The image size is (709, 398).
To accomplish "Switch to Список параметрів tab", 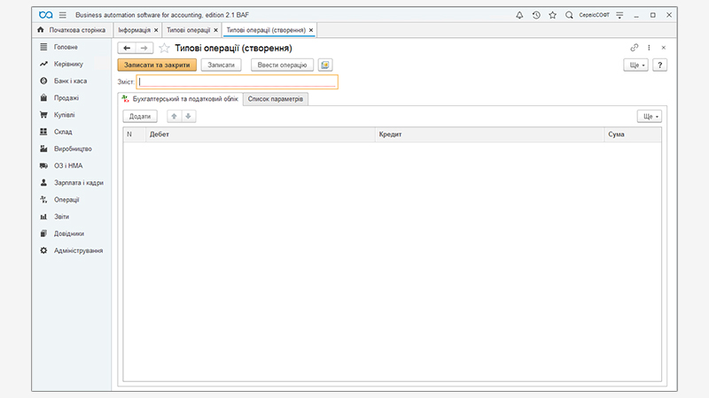I will pos(276,99).
